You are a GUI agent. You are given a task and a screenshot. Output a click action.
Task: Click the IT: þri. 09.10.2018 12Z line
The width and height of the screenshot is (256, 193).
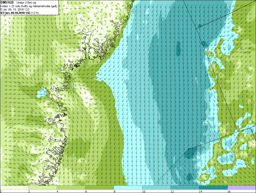pyautogui.click(x=15, y=9)
